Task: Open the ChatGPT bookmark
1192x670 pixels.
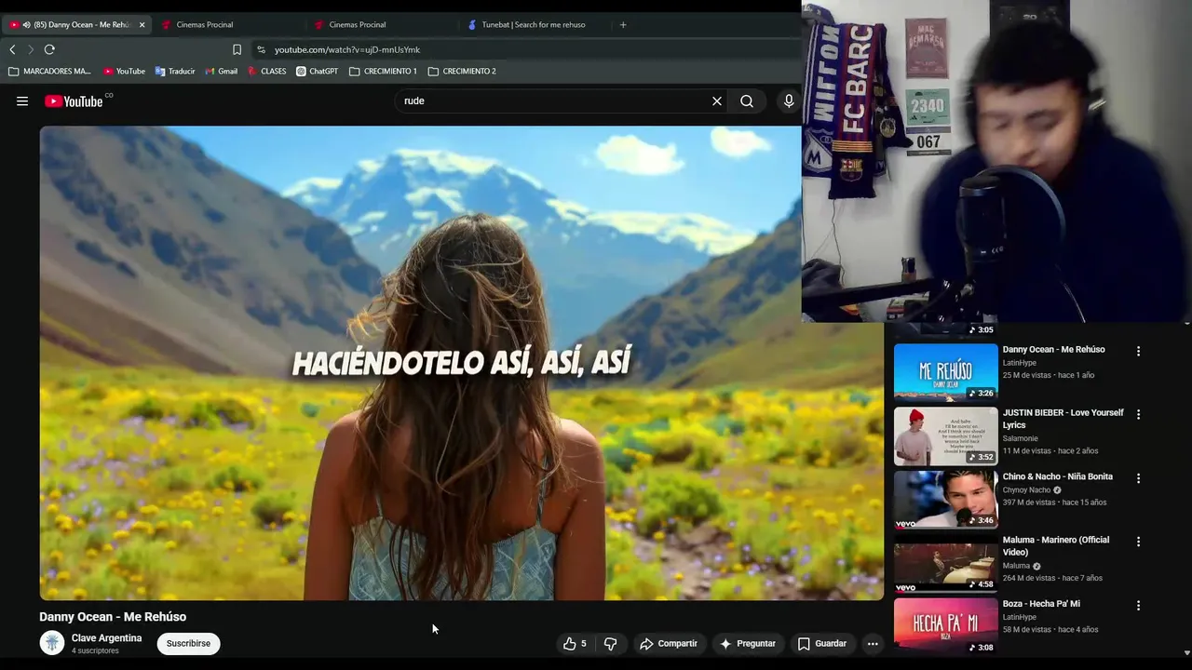Action: coord(318,71)
